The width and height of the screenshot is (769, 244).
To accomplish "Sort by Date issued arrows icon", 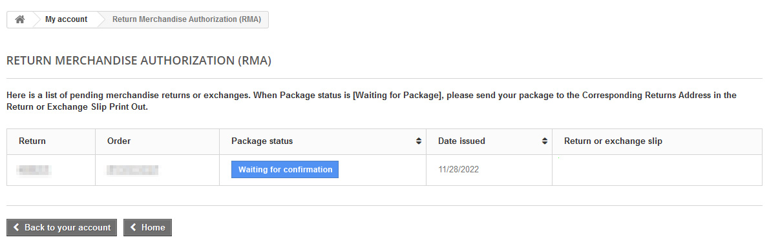I will tap(544, 141).
